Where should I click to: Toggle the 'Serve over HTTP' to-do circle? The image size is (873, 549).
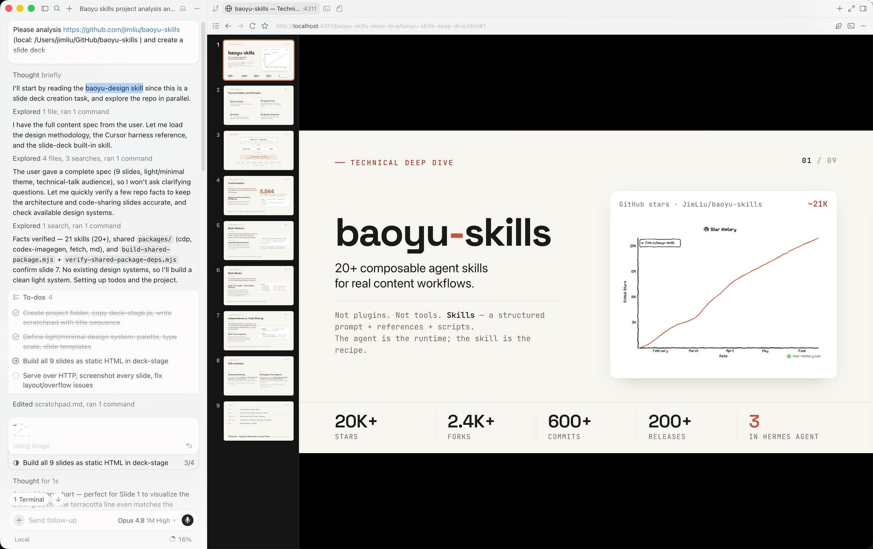[16, 376]
